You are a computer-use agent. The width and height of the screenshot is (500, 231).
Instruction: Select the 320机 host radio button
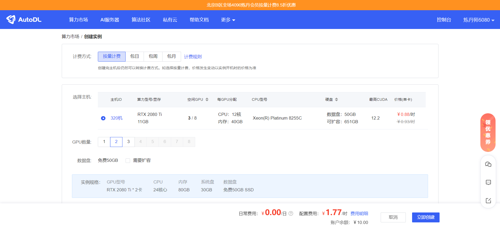pos(103,118)
